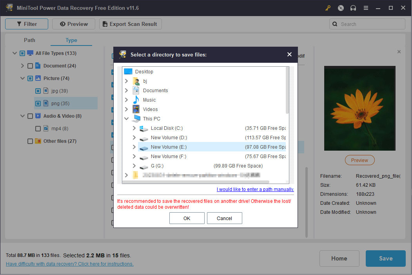Click the horizontal scrollbar in directory tree
This screenshot has width=412, height=275.
click(x=196, y=182)
